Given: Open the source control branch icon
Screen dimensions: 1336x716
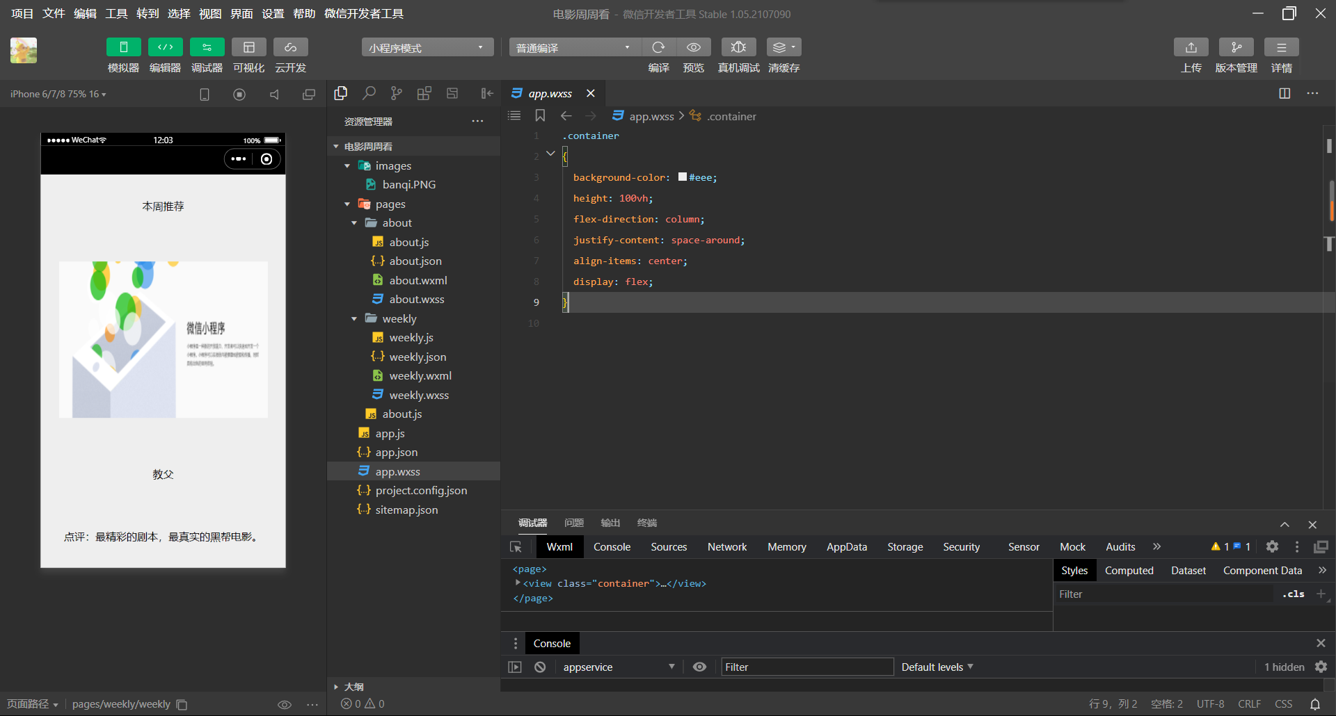Looking at the screenshot, I should [397, 93].
